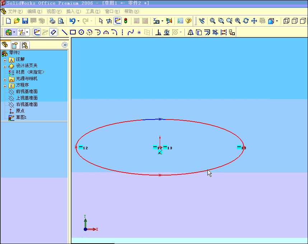The image size is (308, 244).
Task: Open the Options checklist icon
Action: 180,21
